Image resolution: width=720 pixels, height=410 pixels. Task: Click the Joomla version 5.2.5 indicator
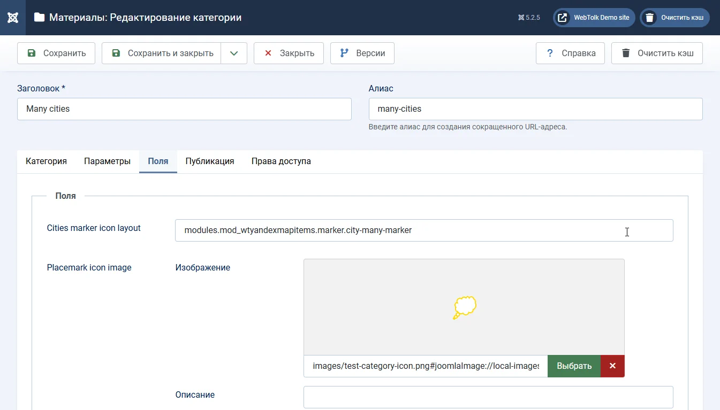529,18
